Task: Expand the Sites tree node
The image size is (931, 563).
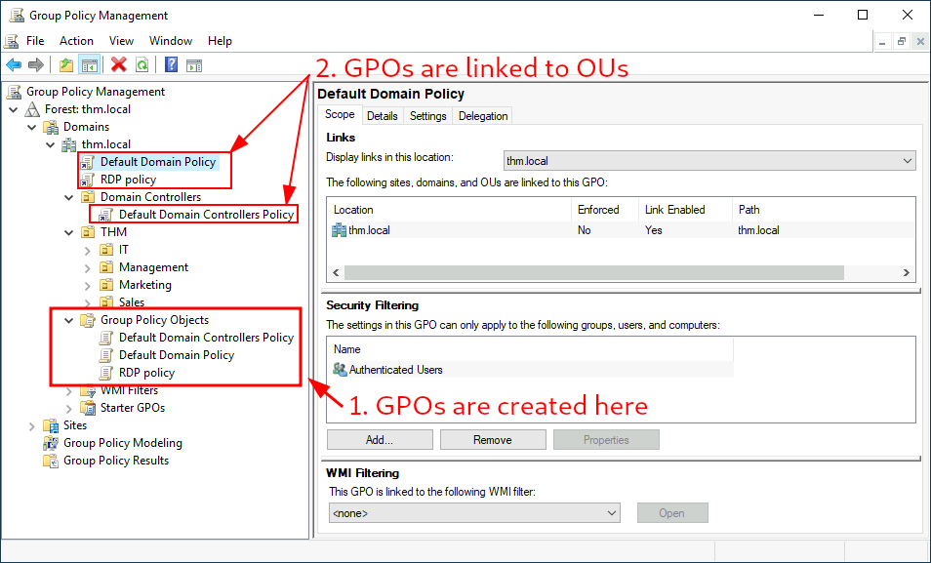Action: click(30, 424)
